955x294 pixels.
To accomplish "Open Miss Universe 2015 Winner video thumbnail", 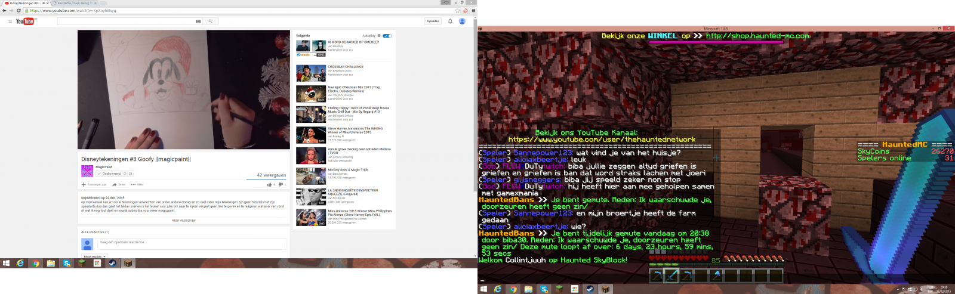I will click(311, 217).
